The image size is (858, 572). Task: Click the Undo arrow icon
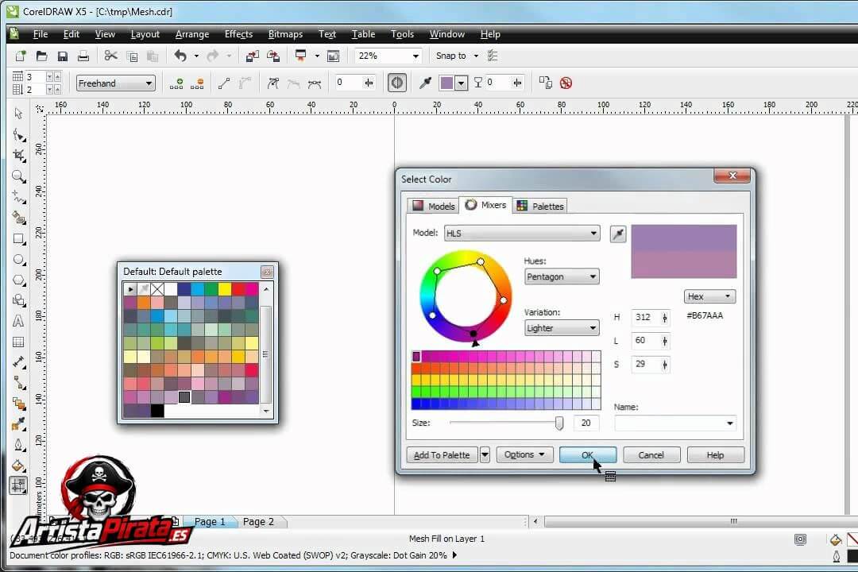(180, 56)
